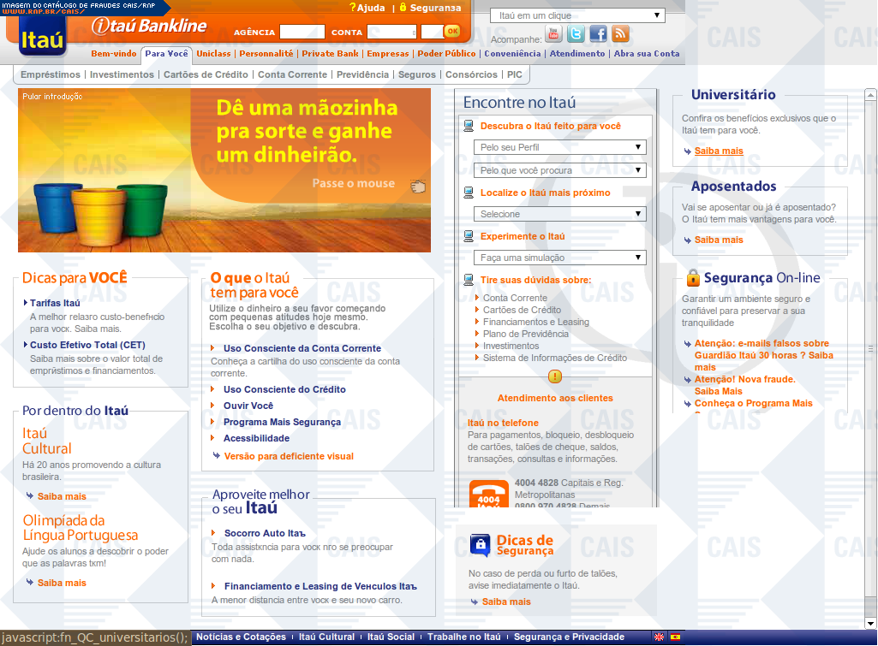The image size is (878, 646).
Task: Switch language using UK flag icon
Action: pos(659,637)
